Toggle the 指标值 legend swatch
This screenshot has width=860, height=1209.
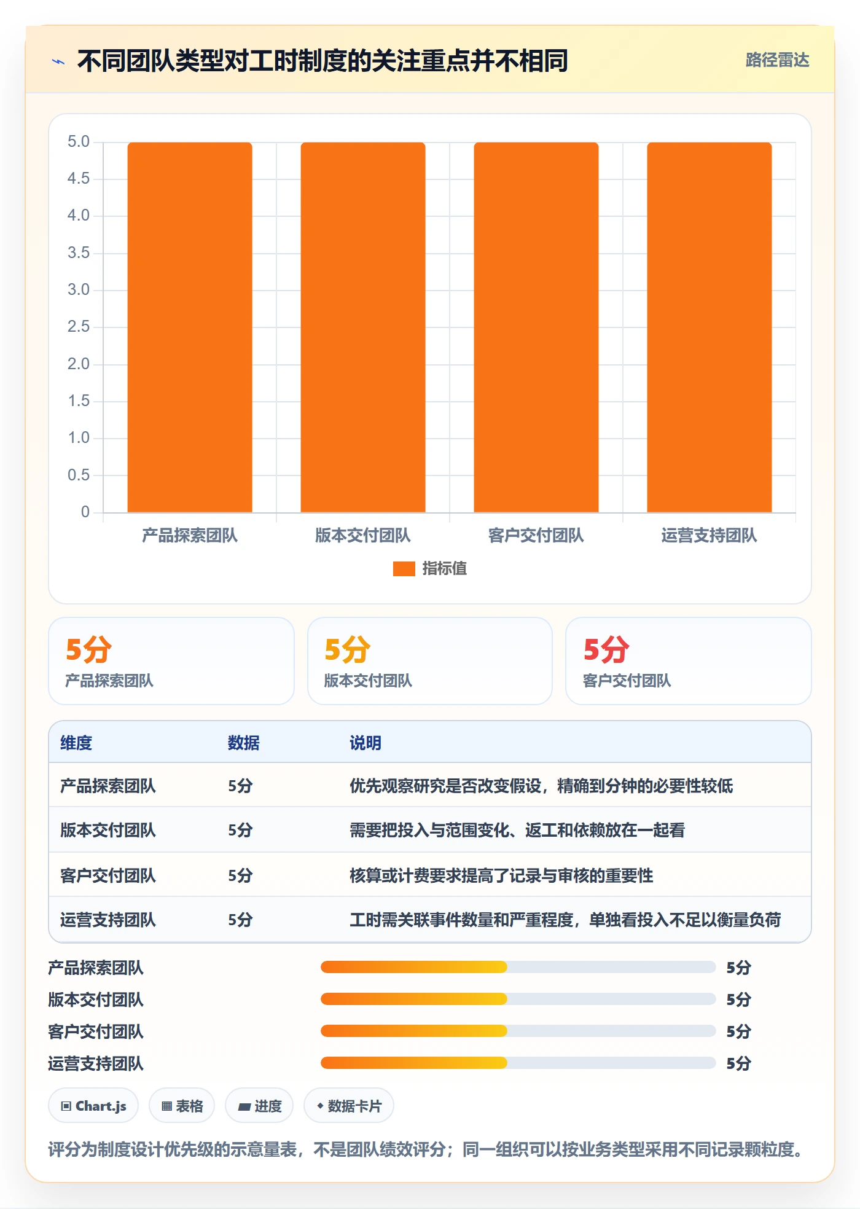(x=404, y=569)
